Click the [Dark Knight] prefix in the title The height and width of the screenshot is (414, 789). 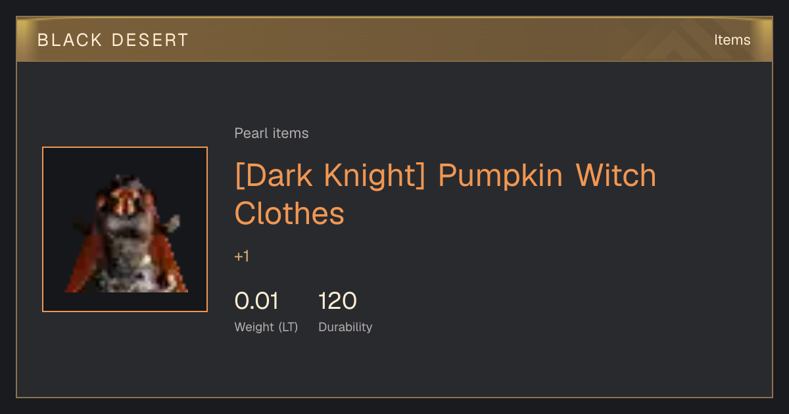pyautogui.click(x=332, y=175)
